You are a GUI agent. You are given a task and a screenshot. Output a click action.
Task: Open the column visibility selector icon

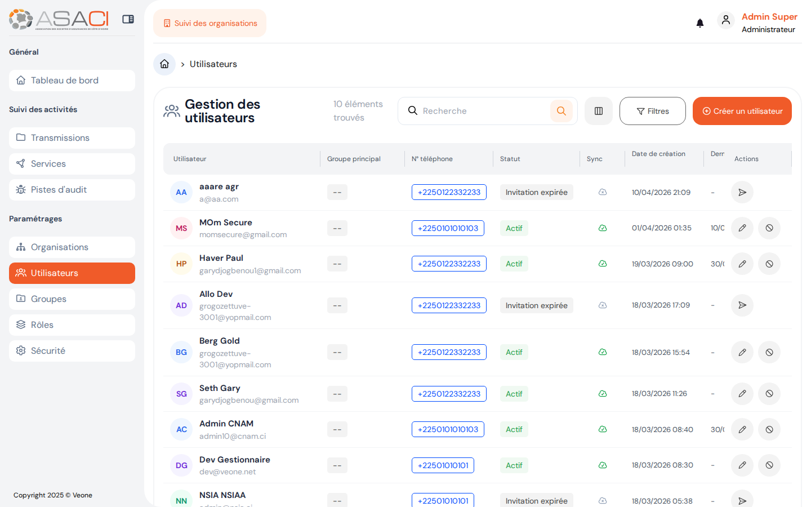pyautogui.click(x=598, y=111)
